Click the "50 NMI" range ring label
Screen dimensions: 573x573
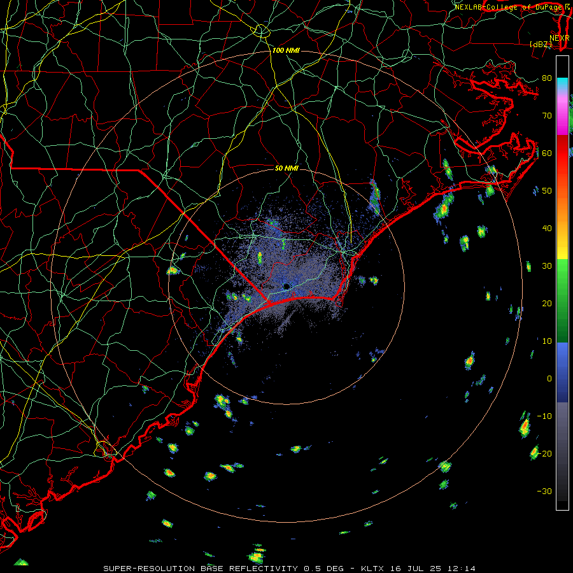coord(286,168)
